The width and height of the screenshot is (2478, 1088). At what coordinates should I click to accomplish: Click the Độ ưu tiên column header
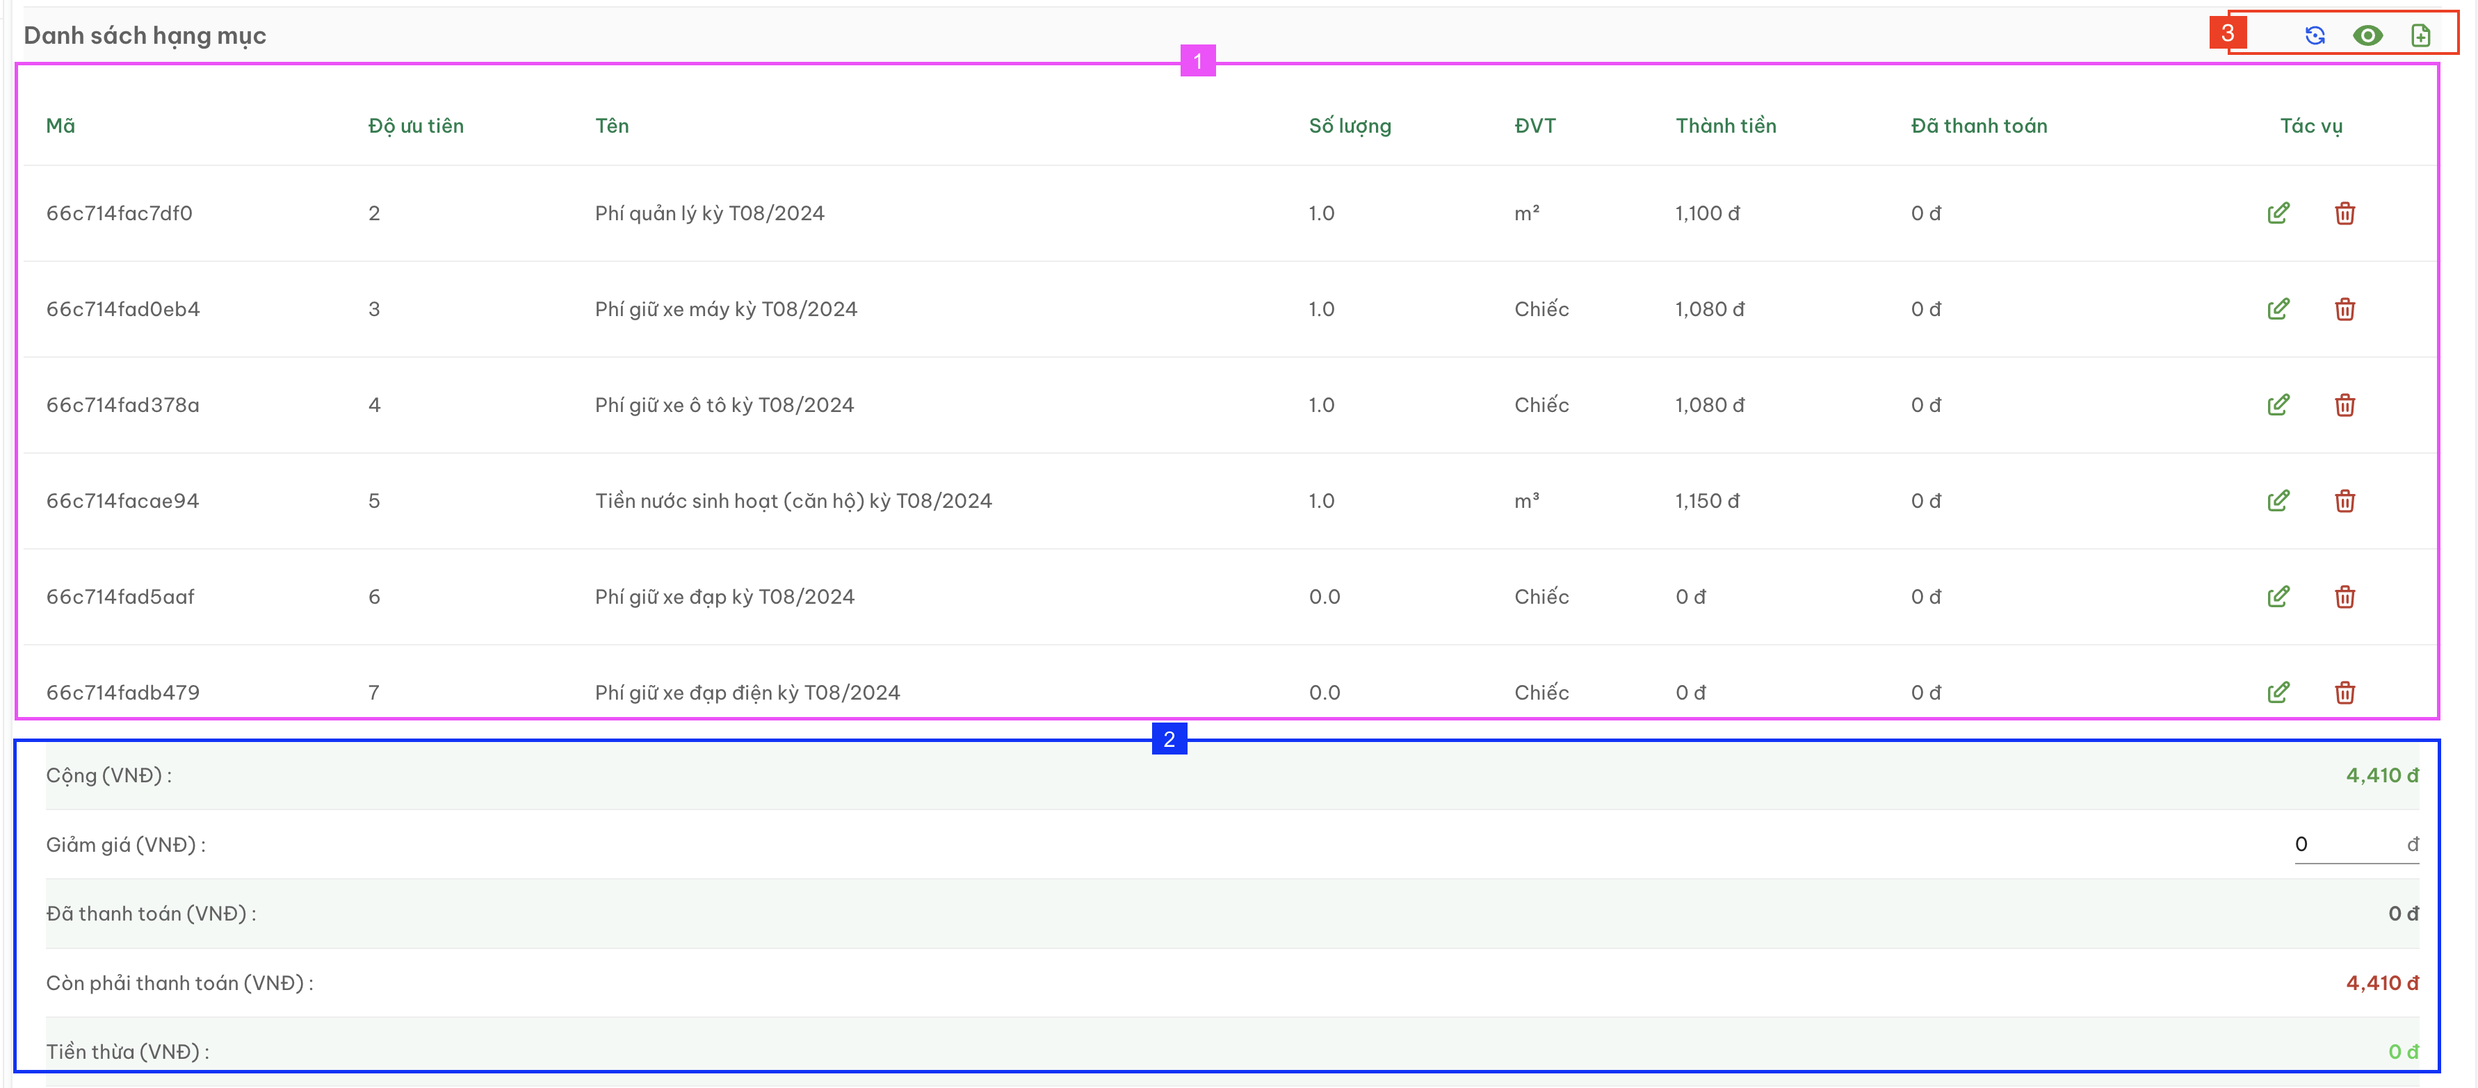coord(416,126)
